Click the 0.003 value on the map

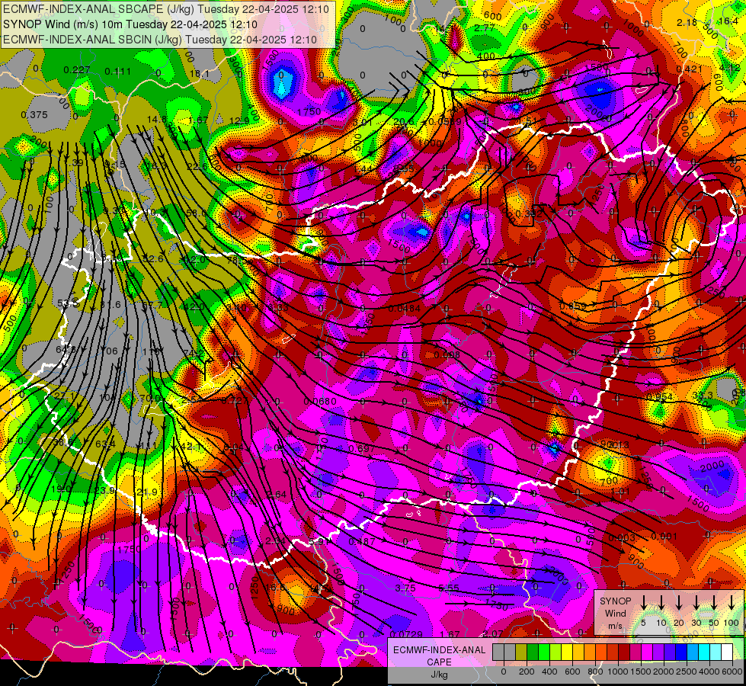622,538
